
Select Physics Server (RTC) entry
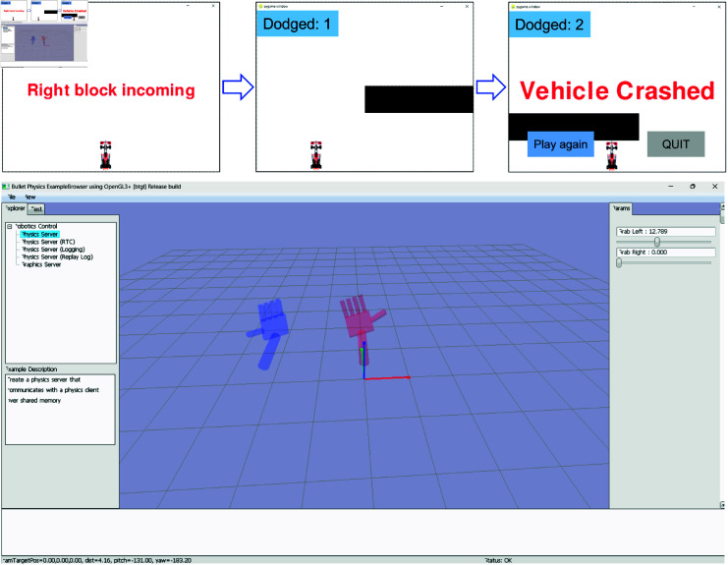48,242
